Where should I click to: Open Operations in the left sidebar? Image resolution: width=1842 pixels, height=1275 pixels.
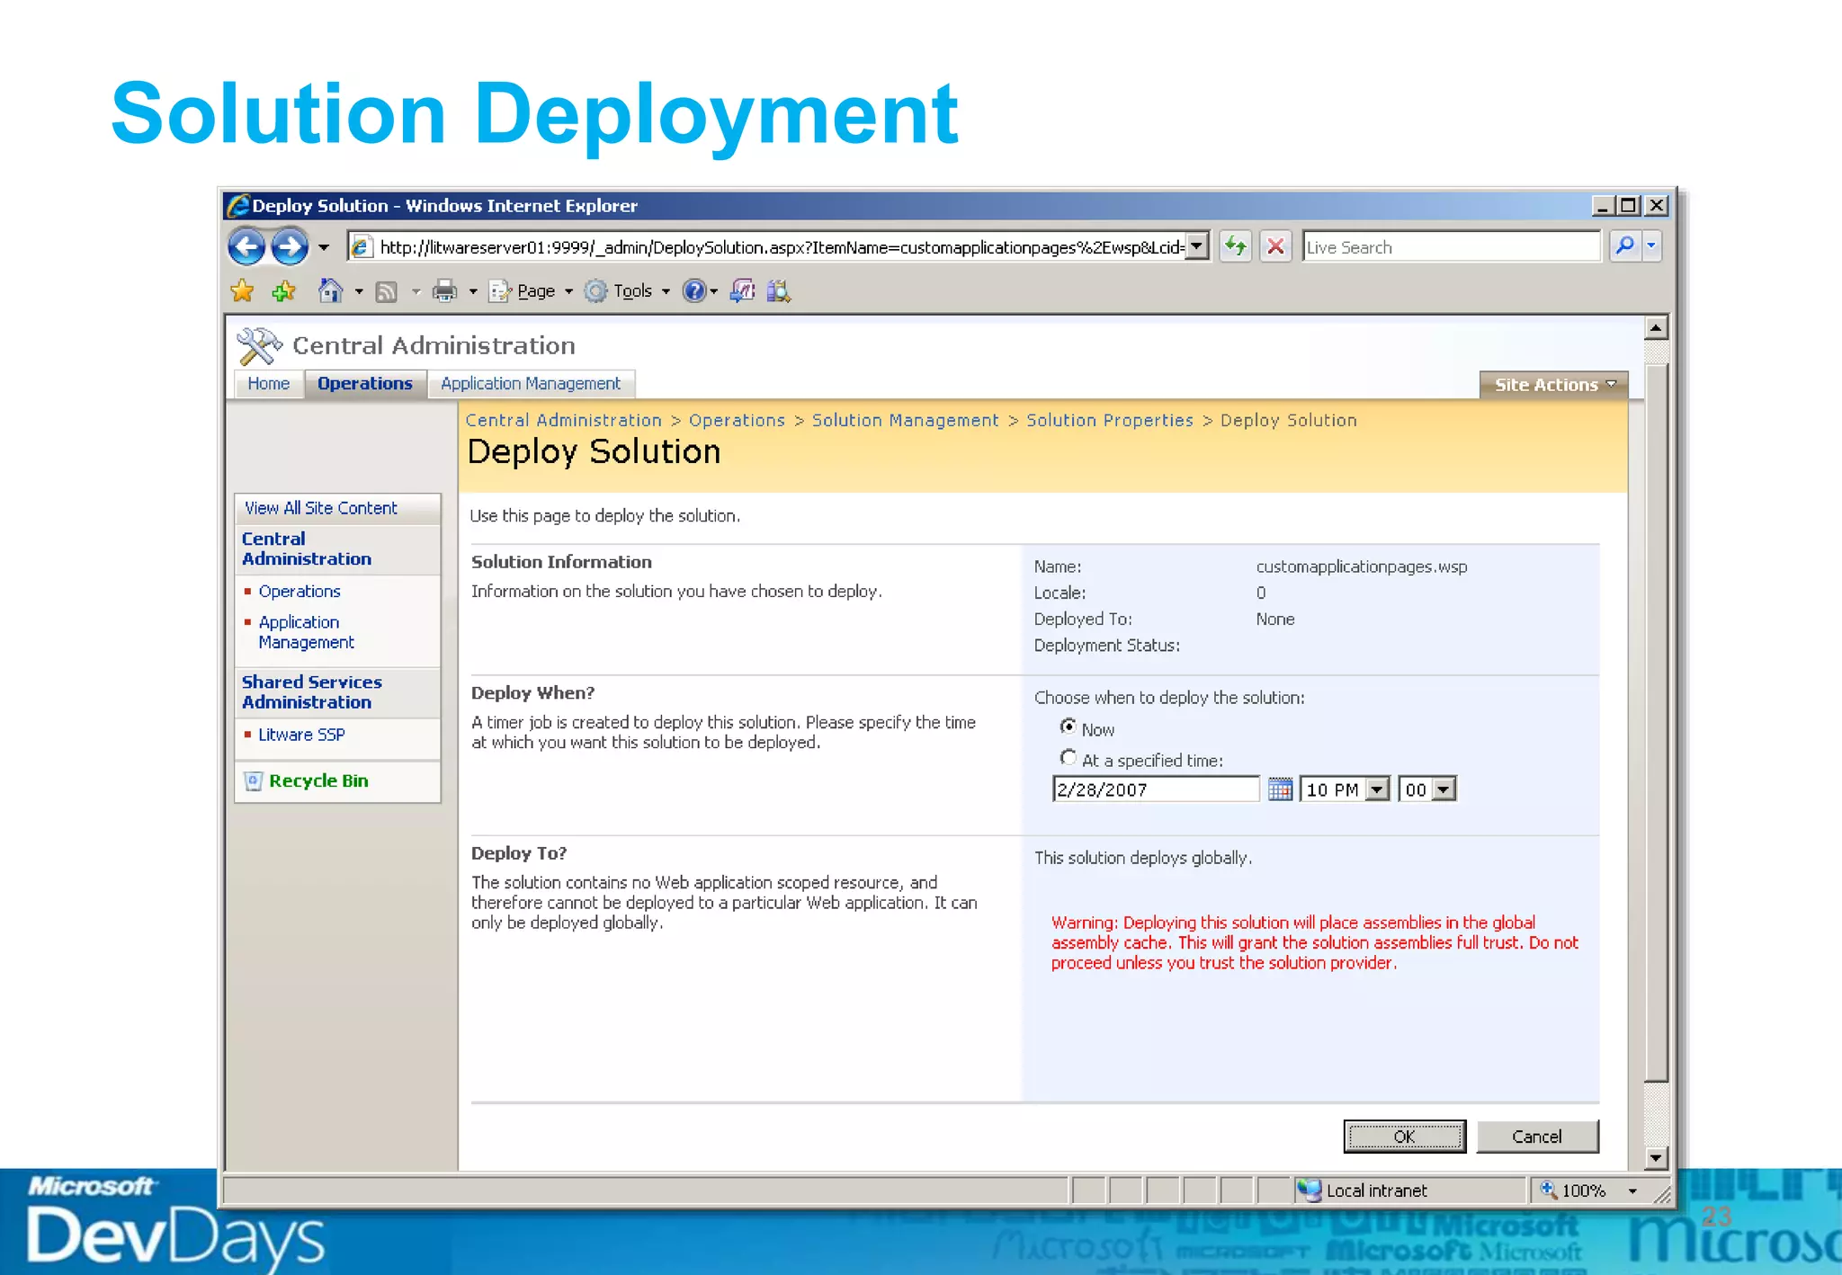[300, 591]
